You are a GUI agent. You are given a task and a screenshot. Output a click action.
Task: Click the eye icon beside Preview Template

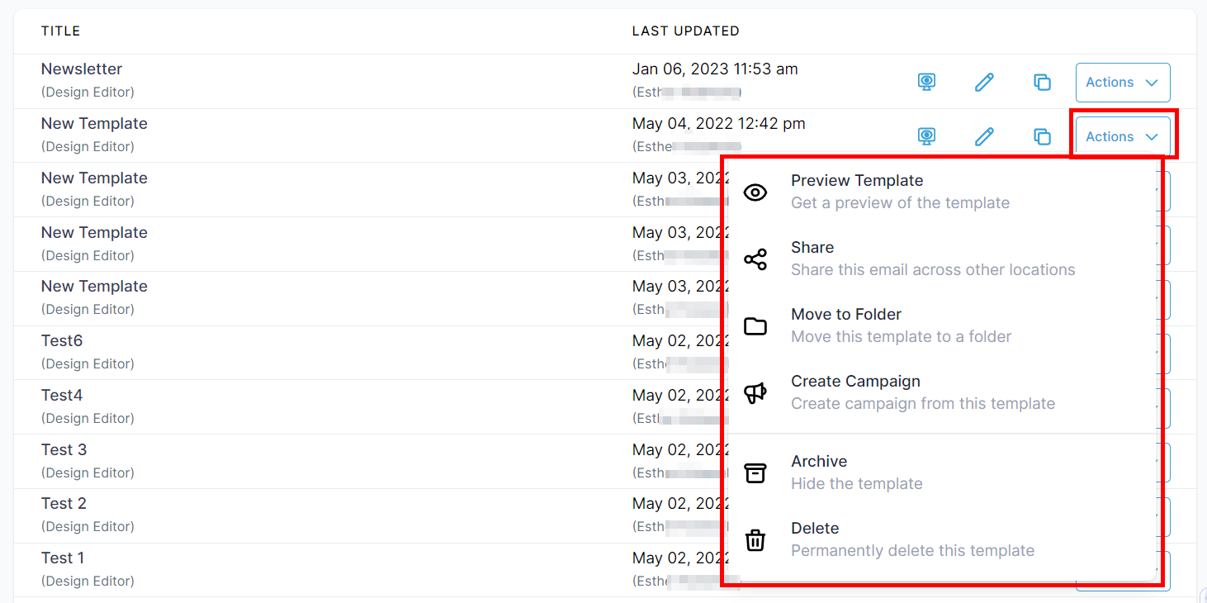click(755, 192)
